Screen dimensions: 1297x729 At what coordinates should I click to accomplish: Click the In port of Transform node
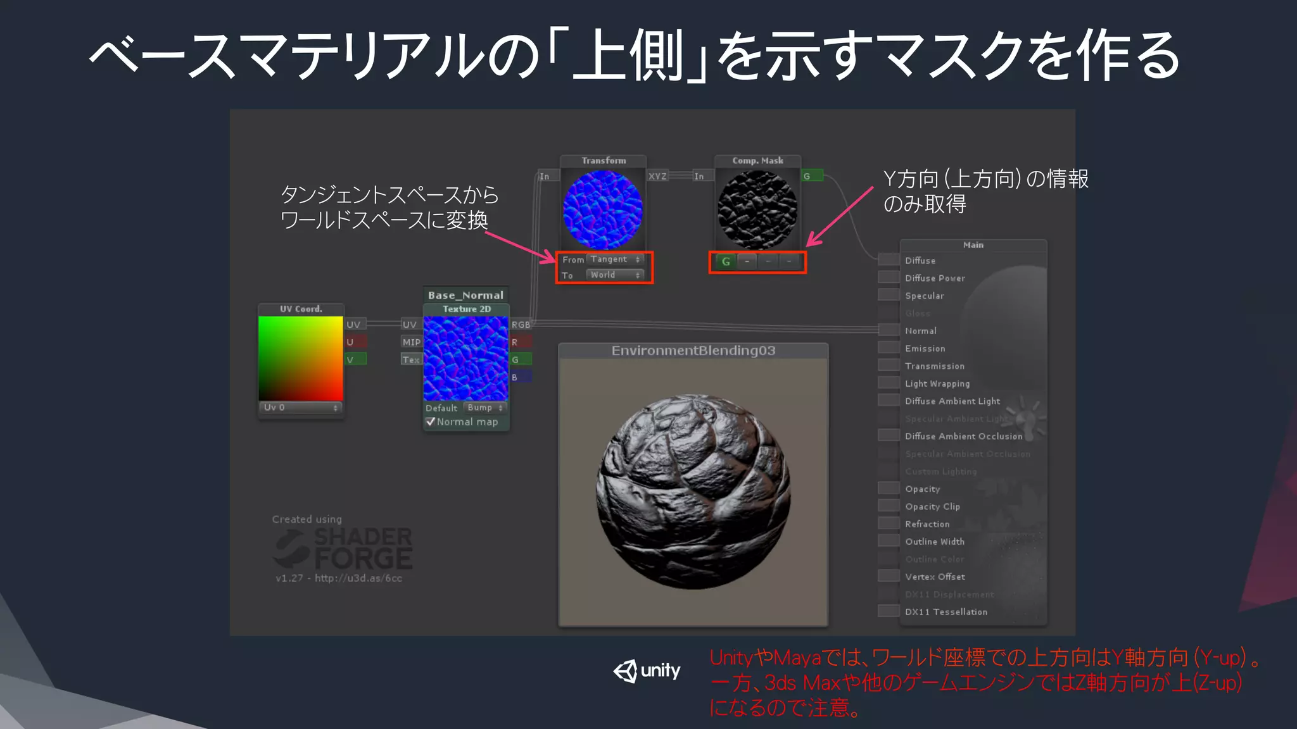(x=548, y=176)
